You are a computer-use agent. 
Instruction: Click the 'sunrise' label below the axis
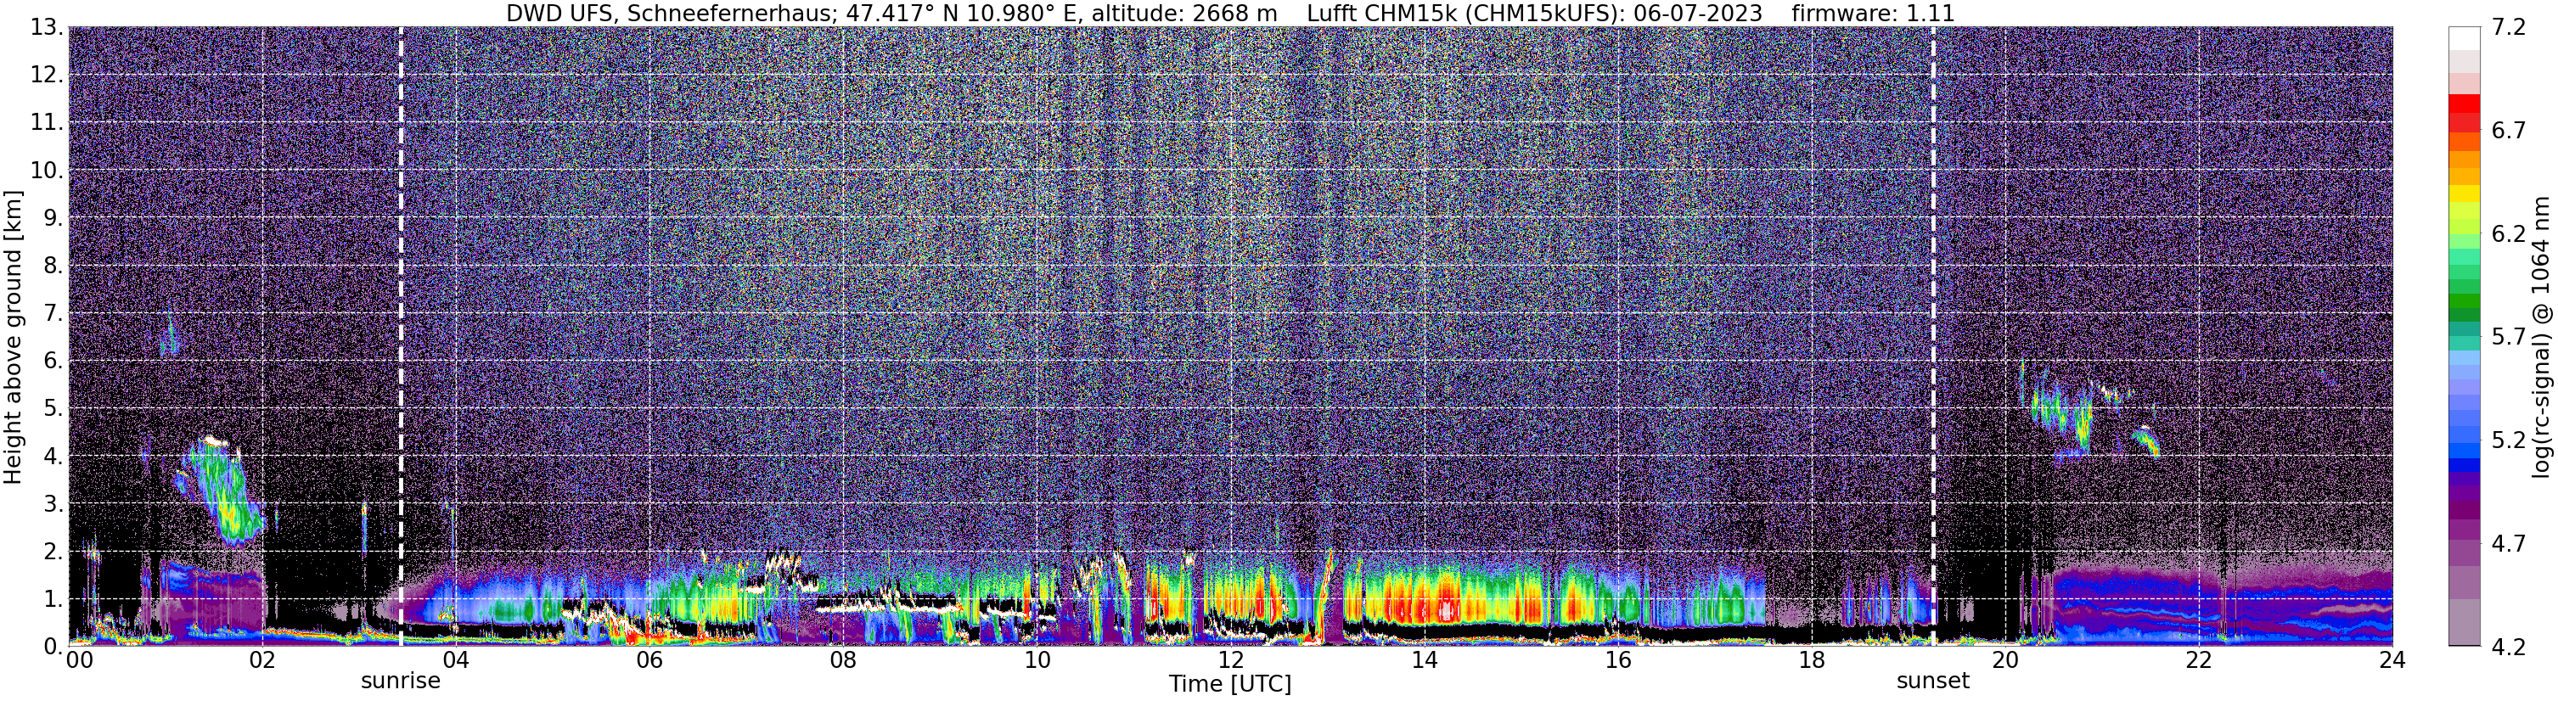click(x=400, y=681)
